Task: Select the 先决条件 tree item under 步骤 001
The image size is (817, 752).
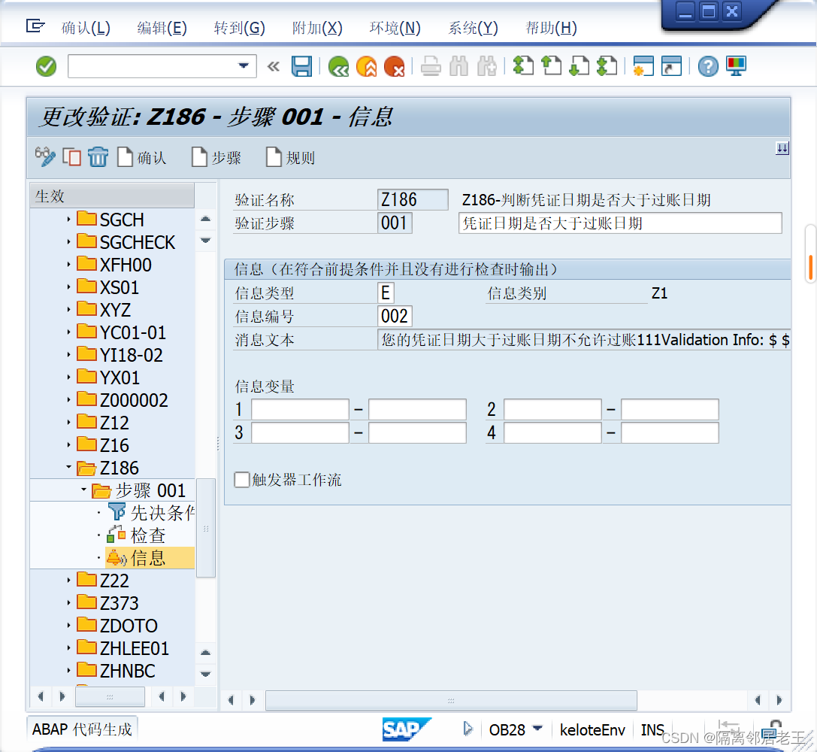Action: coord(159,512)
